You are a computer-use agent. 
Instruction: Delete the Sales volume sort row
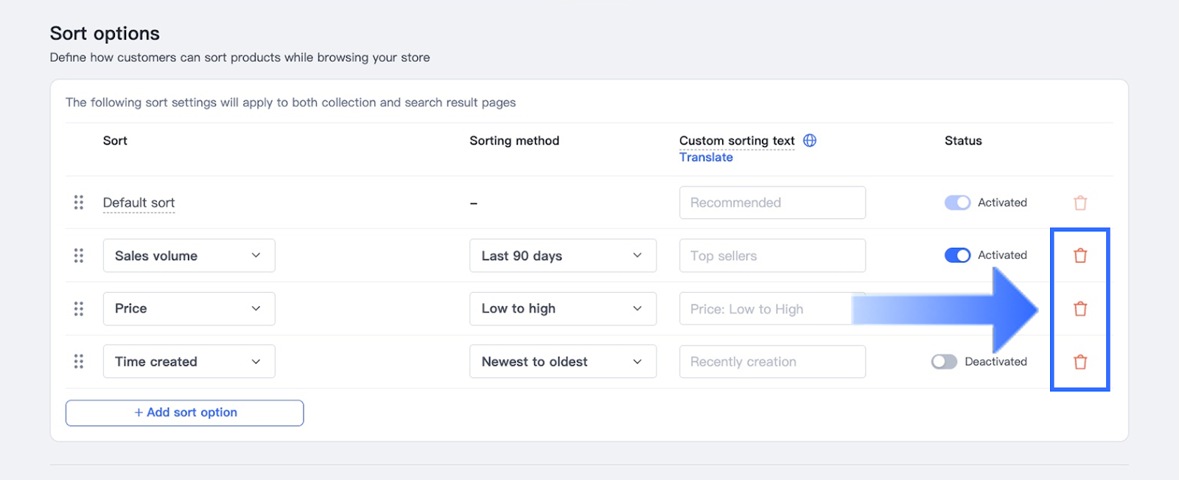tap(1080, 256)
